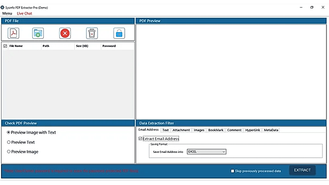Open the Menu item in the menu bar
329x185 pixels.
click(x=7, y=14)
